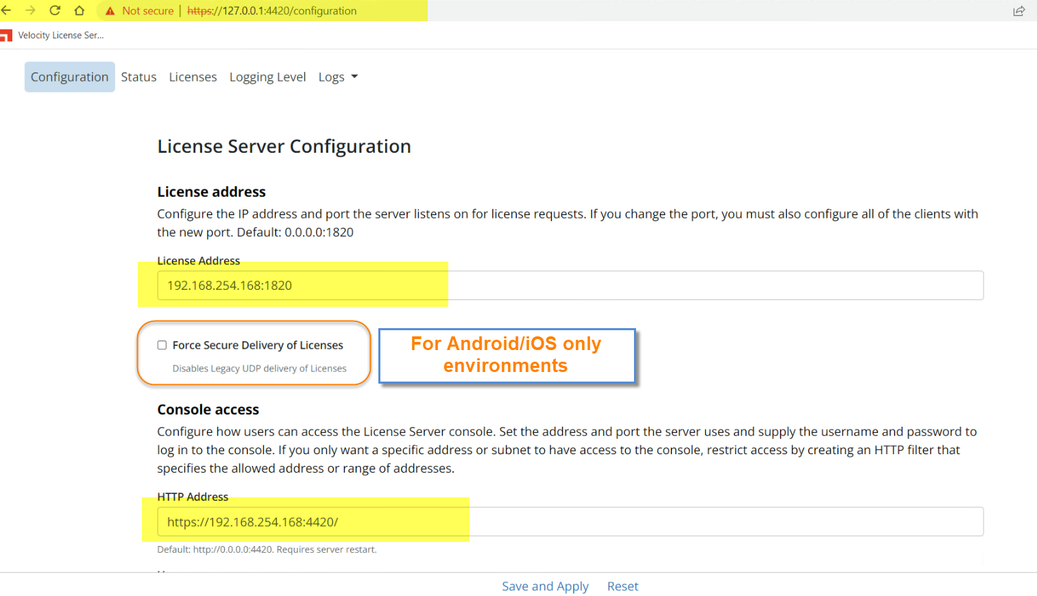Image resolution: width=1037 pixels, height=596 pixels.
Task: Open the Logs dropdown menu
Action: [337, 77]
